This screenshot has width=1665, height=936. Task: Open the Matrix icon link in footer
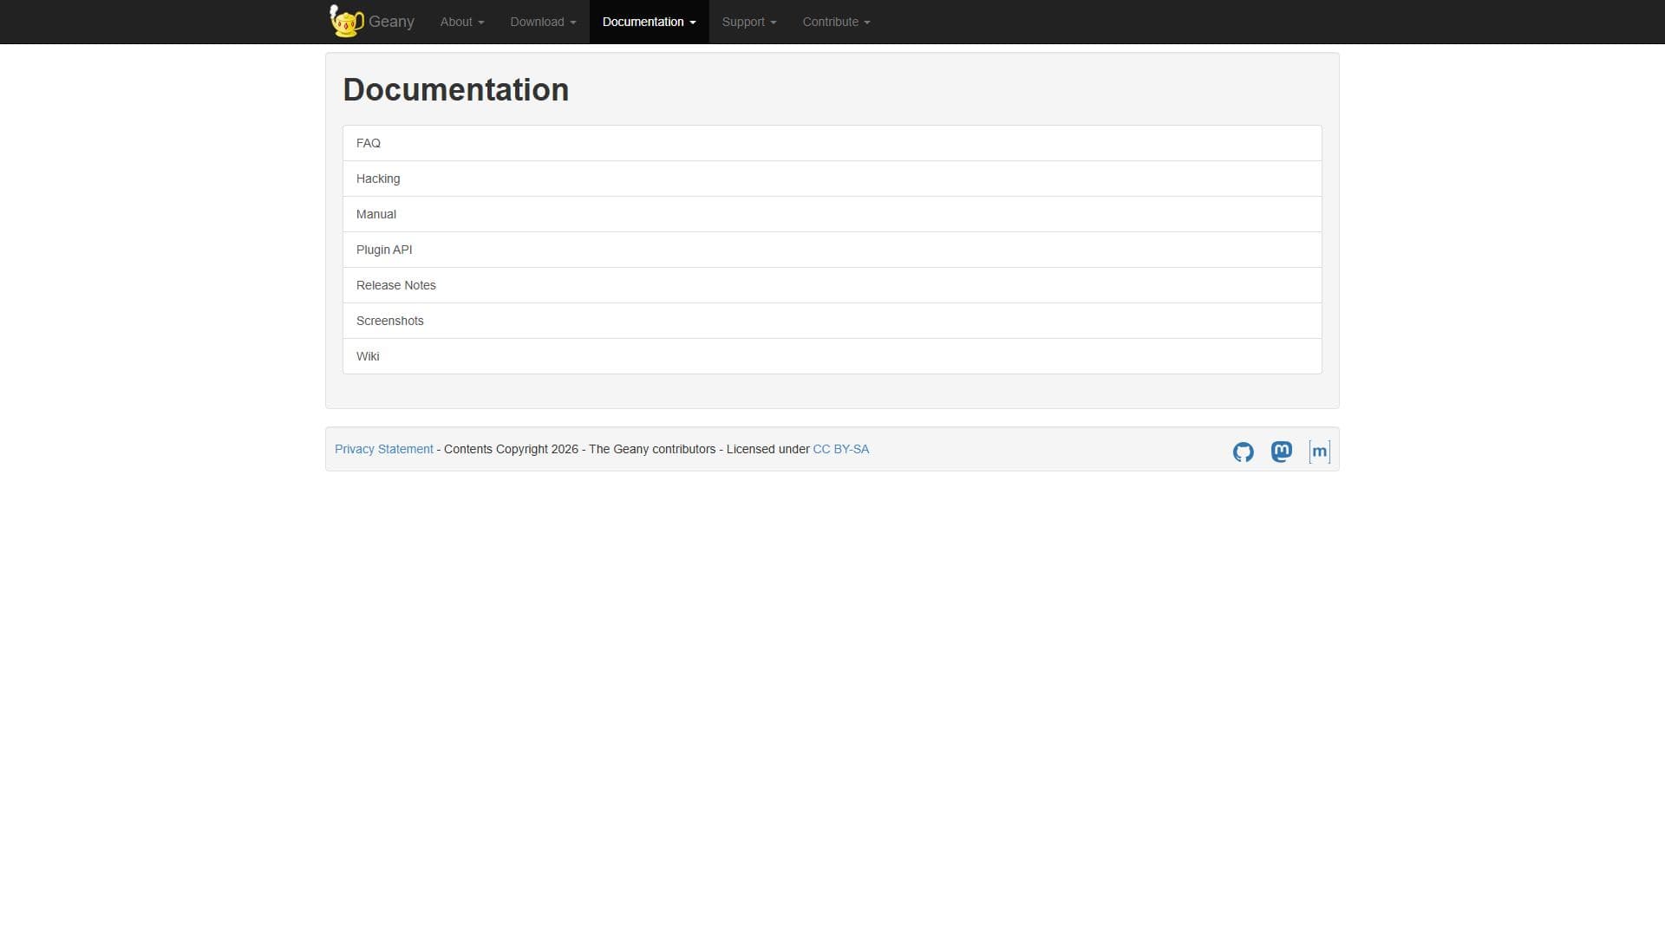tap(1319, 452)
